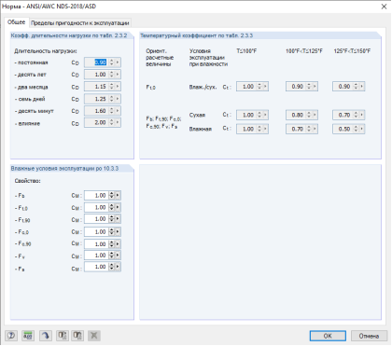
Task: Click the CM value field for Fb
Action: [x=96, y=195]
